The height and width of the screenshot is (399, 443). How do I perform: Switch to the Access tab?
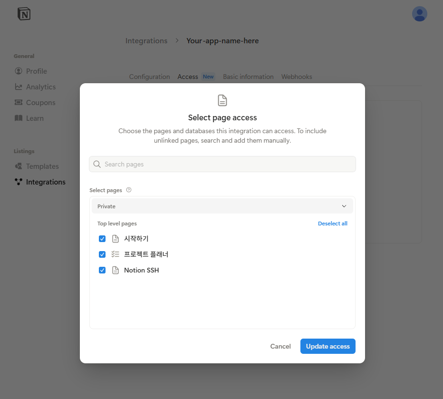pos(188,77)
